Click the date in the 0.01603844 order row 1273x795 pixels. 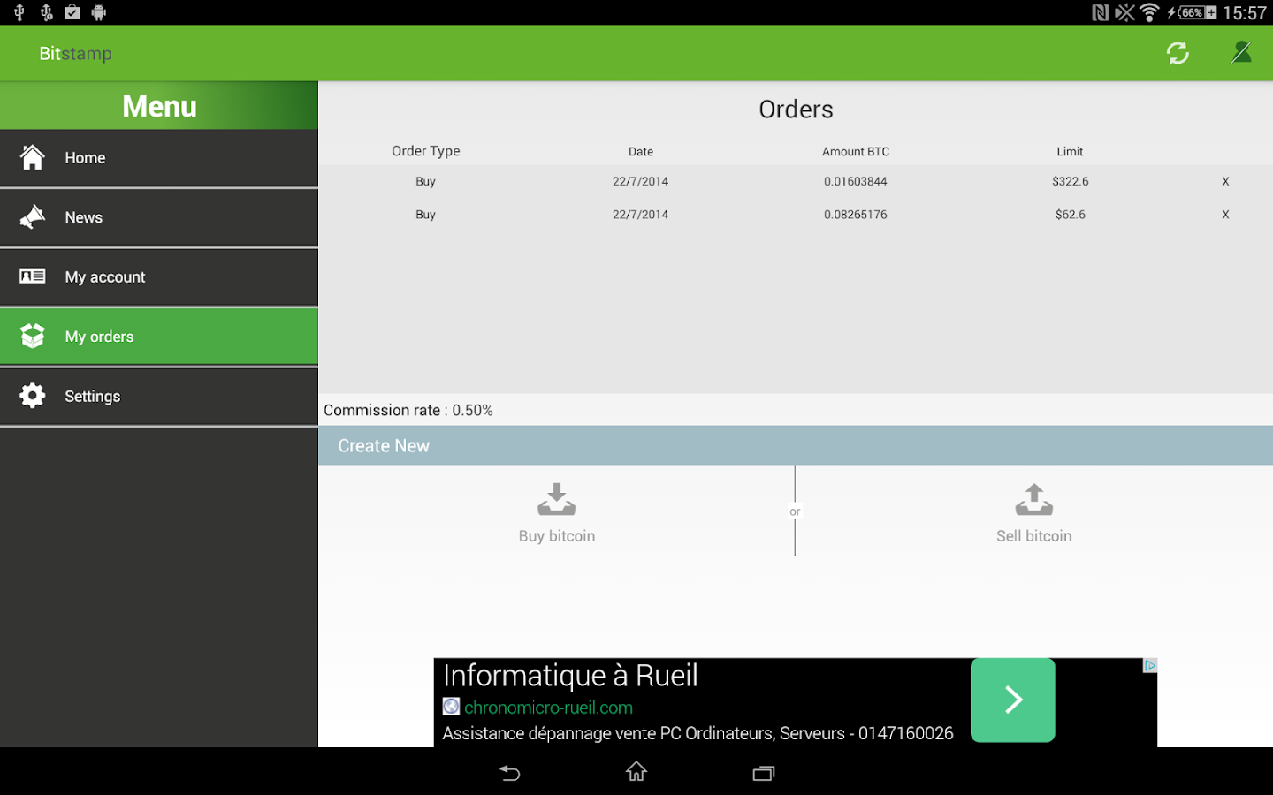click(x=641, y=181)
